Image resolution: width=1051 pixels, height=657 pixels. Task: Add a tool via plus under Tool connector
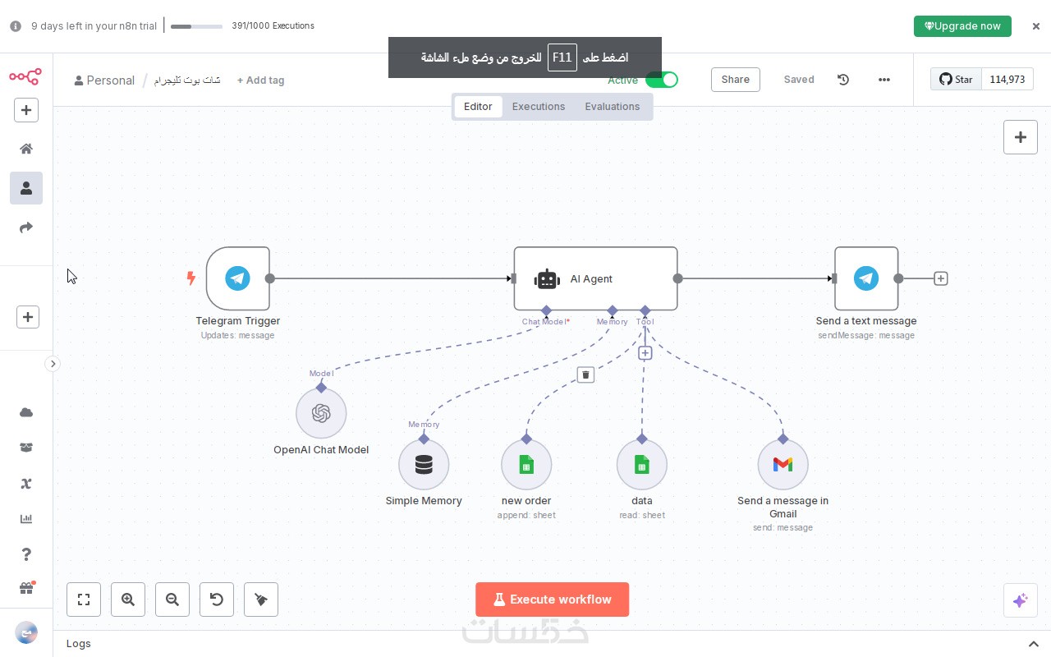(645, 353)
